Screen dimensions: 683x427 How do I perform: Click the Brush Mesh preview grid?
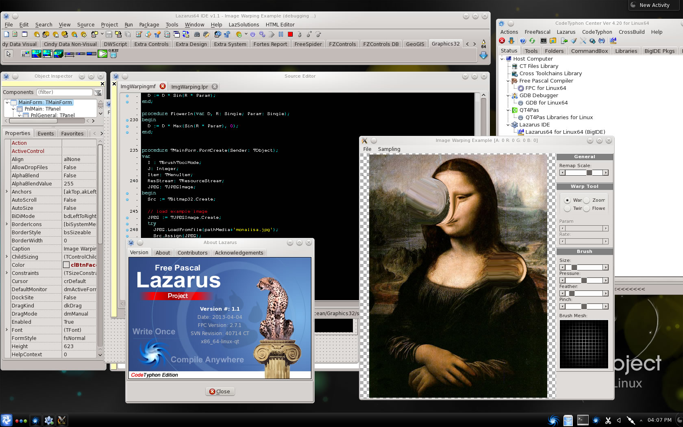(x=584, y=344)
